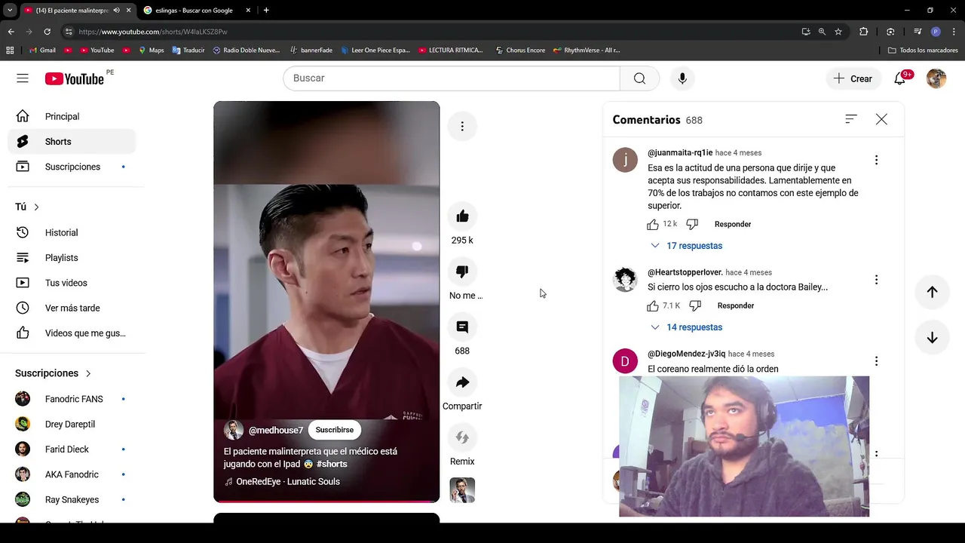The height and width of the screenshot is (543, 965).
Task: Click the Suscribirse button
Action: pos(335,430)
